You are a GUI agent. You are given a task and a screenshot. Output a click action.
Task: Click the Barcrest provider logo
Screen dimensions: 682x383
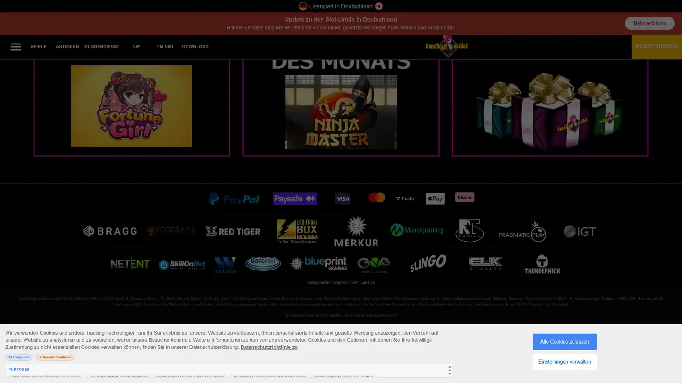263,263
